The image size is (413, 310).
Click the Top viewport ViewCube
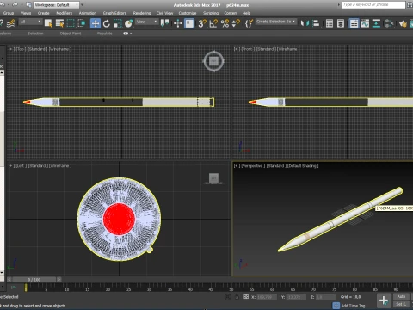pos(213,61)
